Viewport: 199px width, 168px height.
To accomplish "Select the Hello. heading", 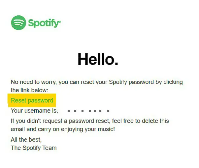I will click(x=98, y=59).
